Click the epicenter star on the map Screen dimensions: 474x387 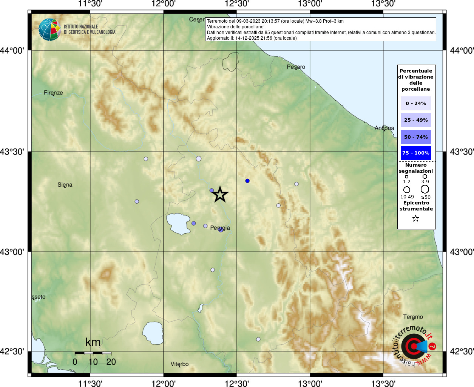220,195
